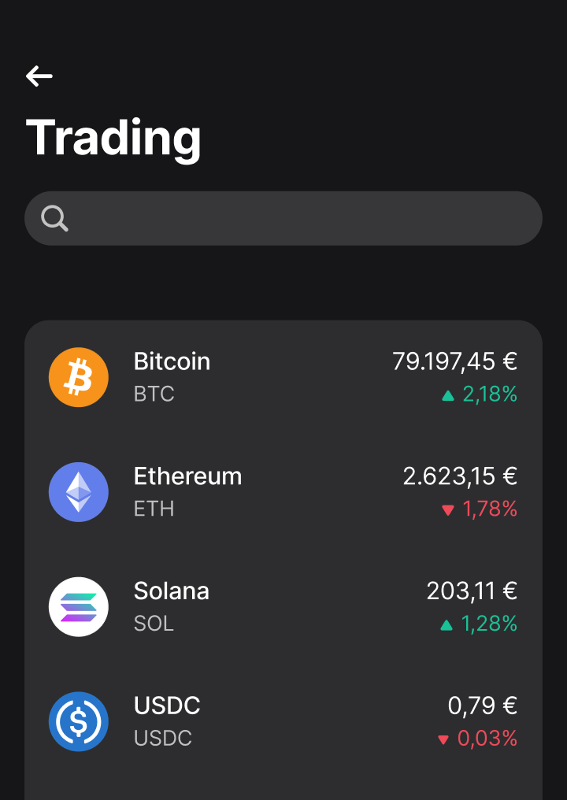
Task: Click the Ethereum price 2.623,15 €
Action: [461, 476]
